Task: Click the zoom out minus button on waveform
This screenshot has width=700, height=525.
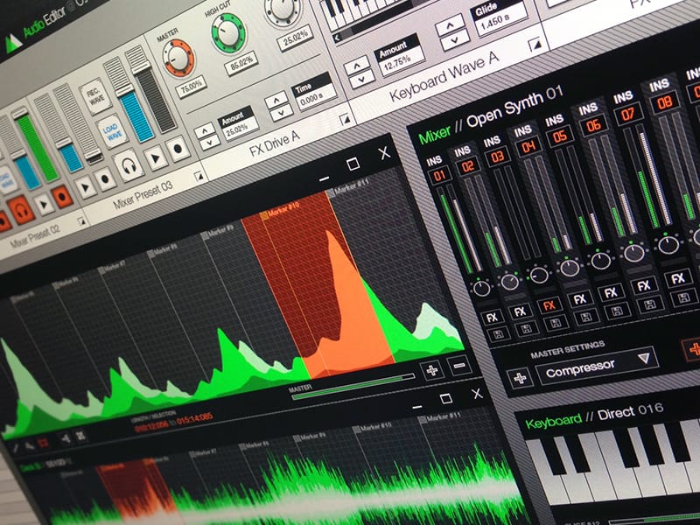Action: coord(458,366)
